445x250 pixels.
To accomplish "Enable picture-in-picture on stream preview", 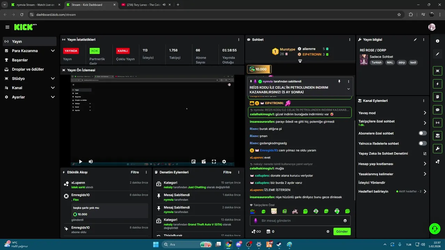I will 194,161.
